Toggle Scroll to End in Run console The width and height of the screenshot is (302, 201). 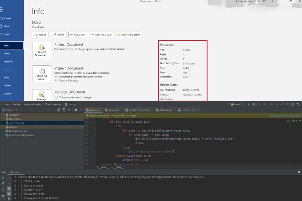pyautogui.click(x=9, y=193)
